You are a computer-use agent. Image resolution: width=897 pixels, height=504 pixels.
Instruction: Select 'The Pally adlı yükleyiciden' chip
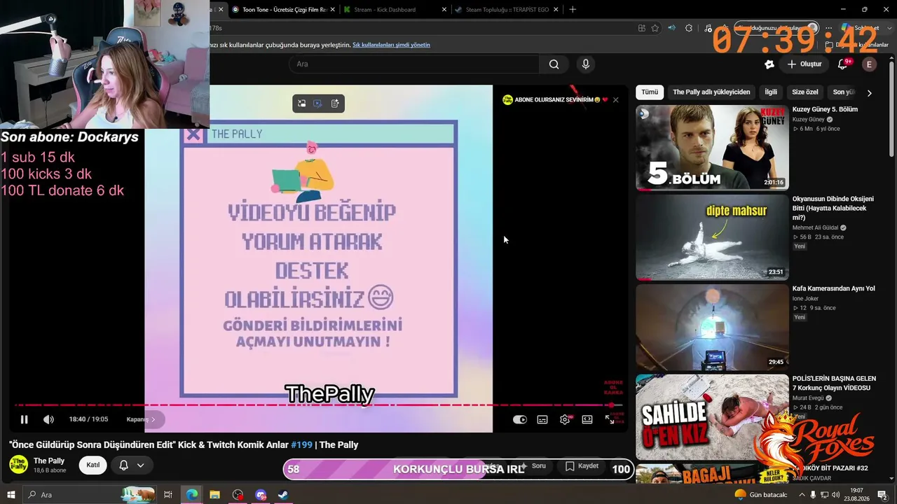[x=711, y=92]
